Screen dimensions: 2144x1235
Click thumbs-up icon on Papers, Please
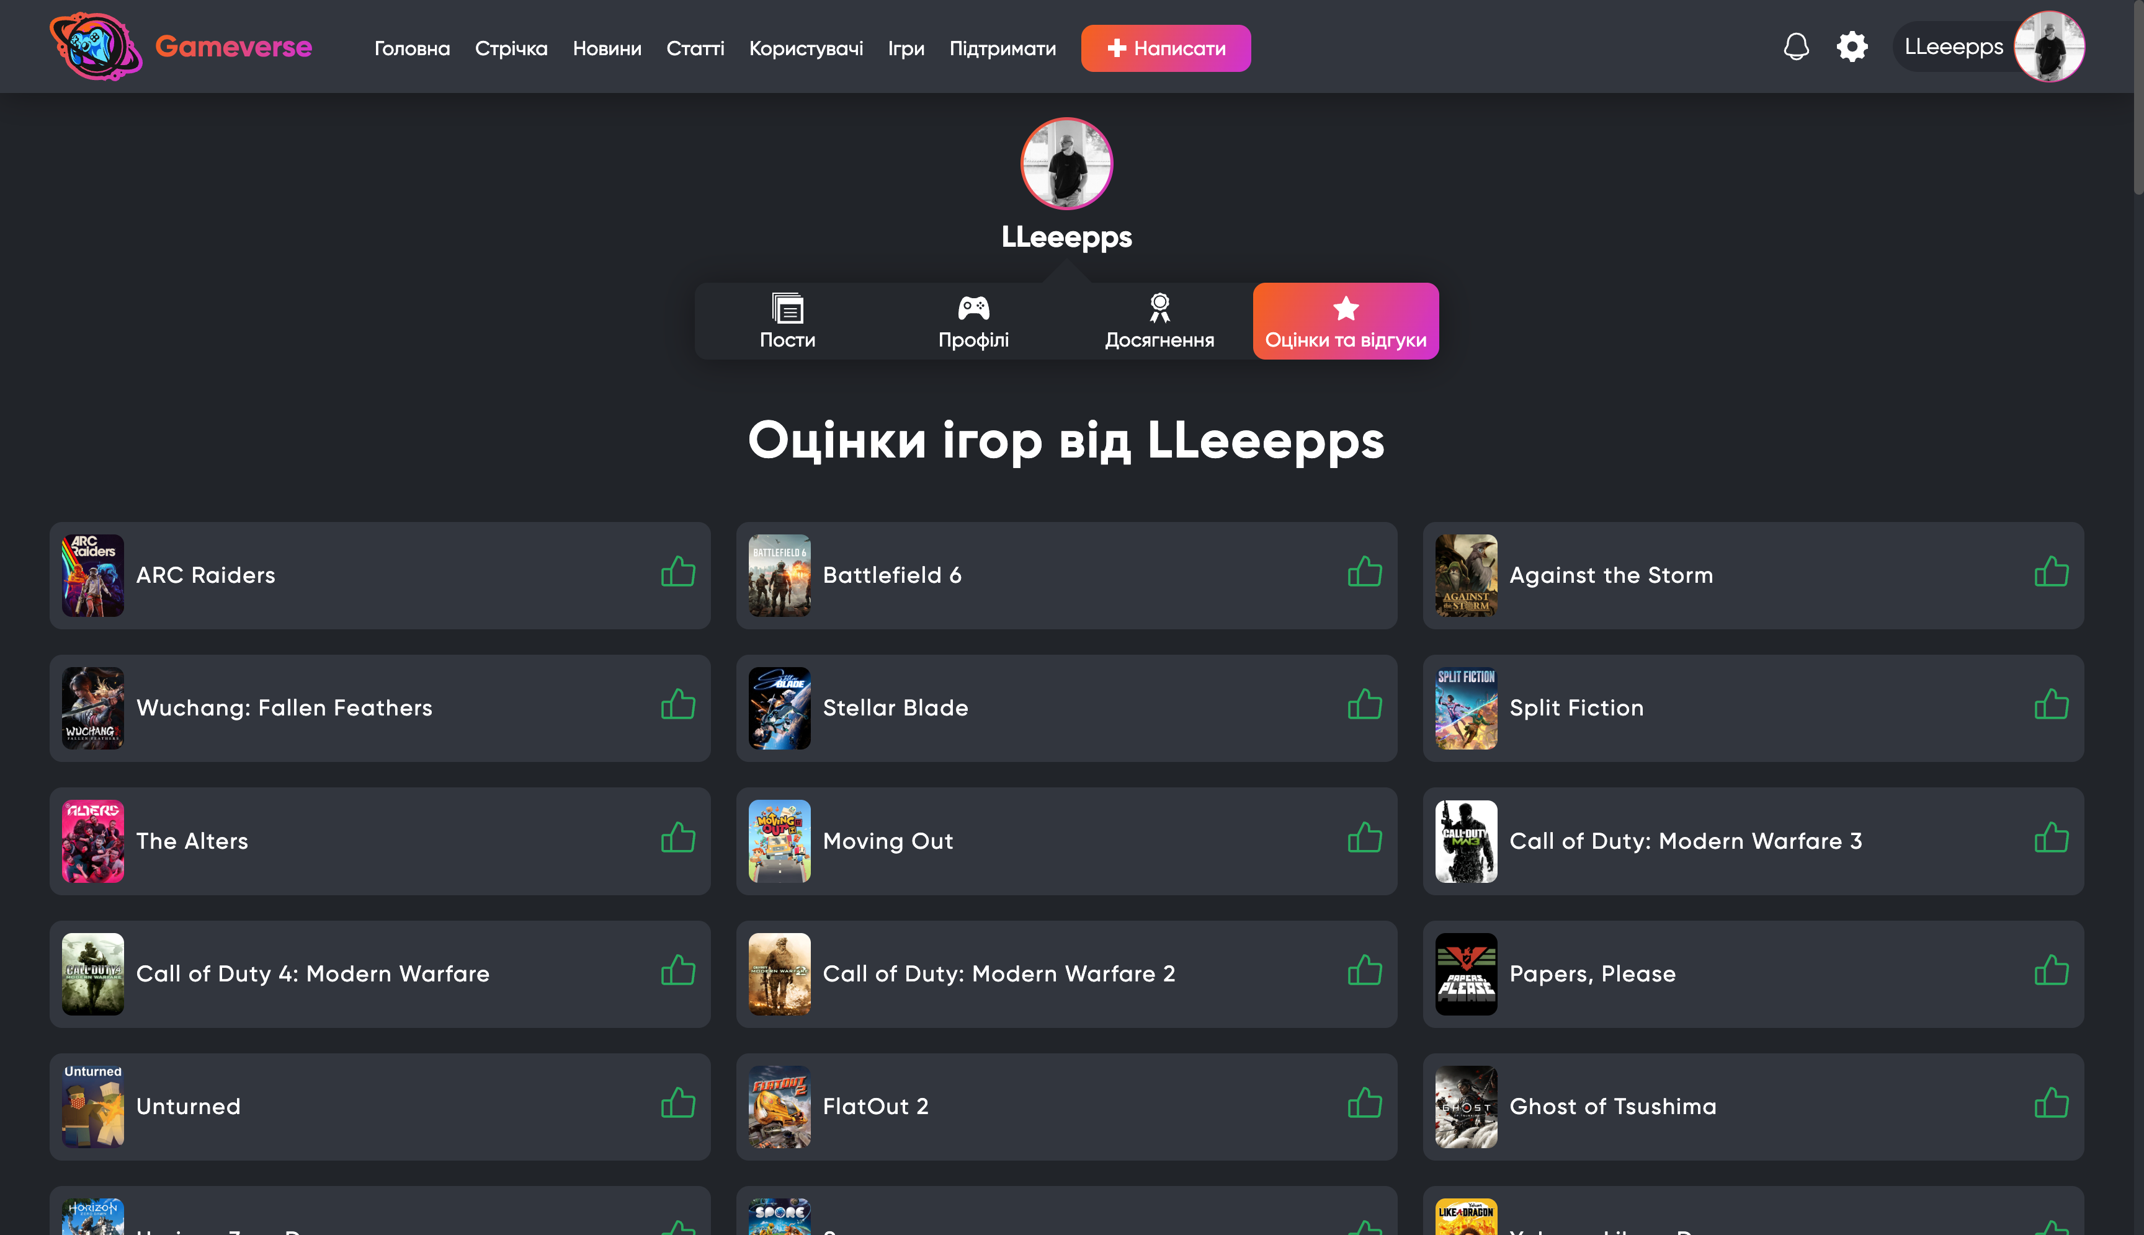[x=2052, y=970]
